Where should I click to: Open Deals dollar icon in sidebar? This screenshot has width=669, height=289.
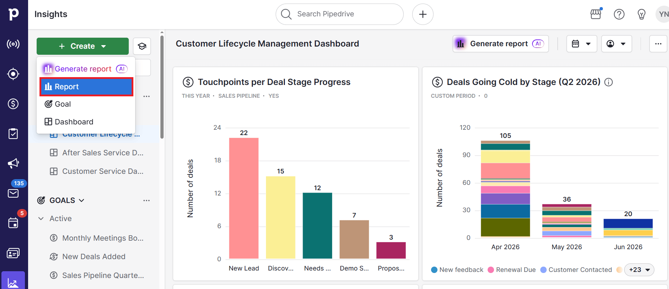click(x=13, y=104)
